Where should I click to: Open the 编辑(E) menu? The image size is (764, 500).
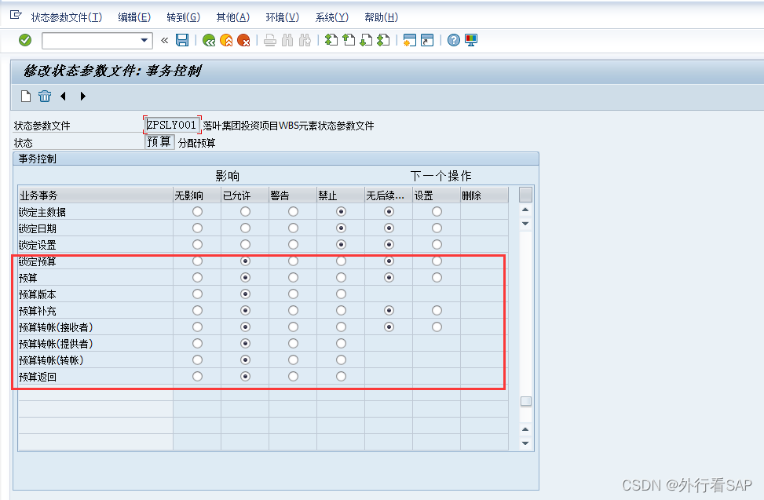point(134,17)
